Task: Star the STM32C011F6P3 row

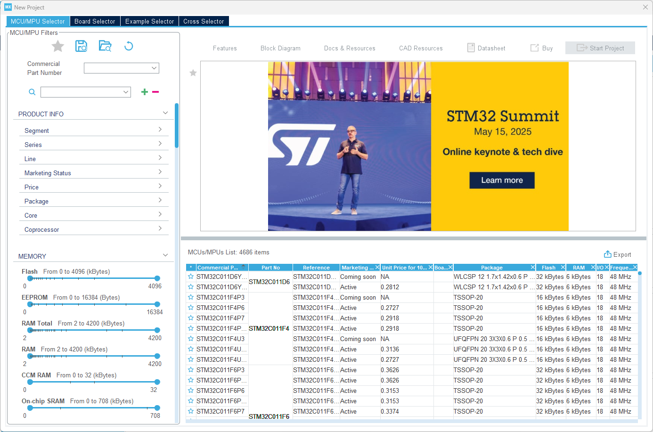Action: click(x=191, y=370)
